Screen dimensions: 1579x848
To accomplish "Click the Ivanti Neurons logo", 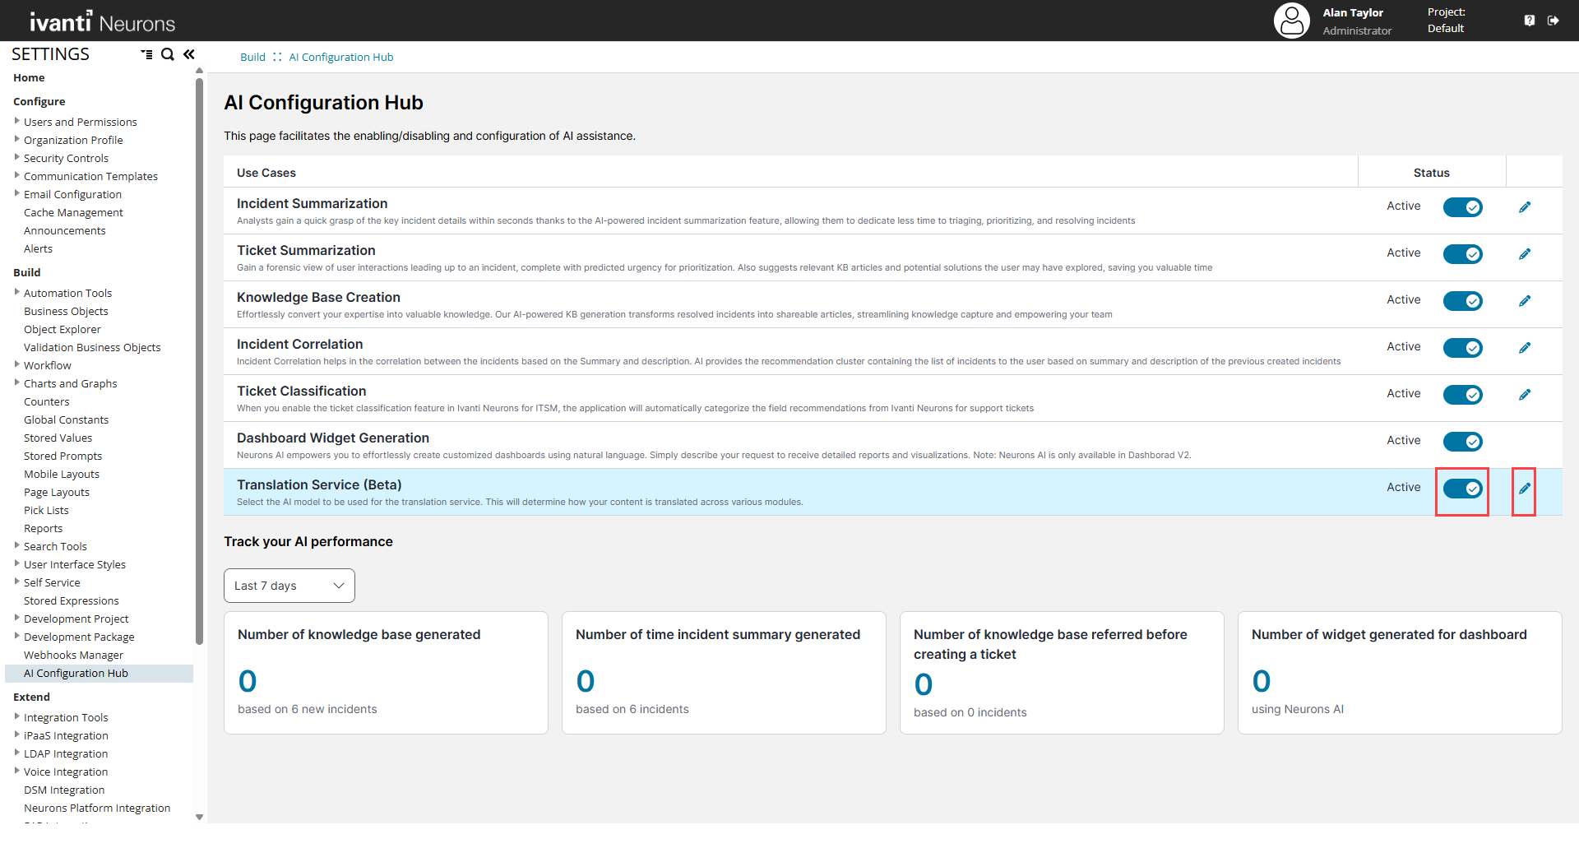I will (102, 22).
